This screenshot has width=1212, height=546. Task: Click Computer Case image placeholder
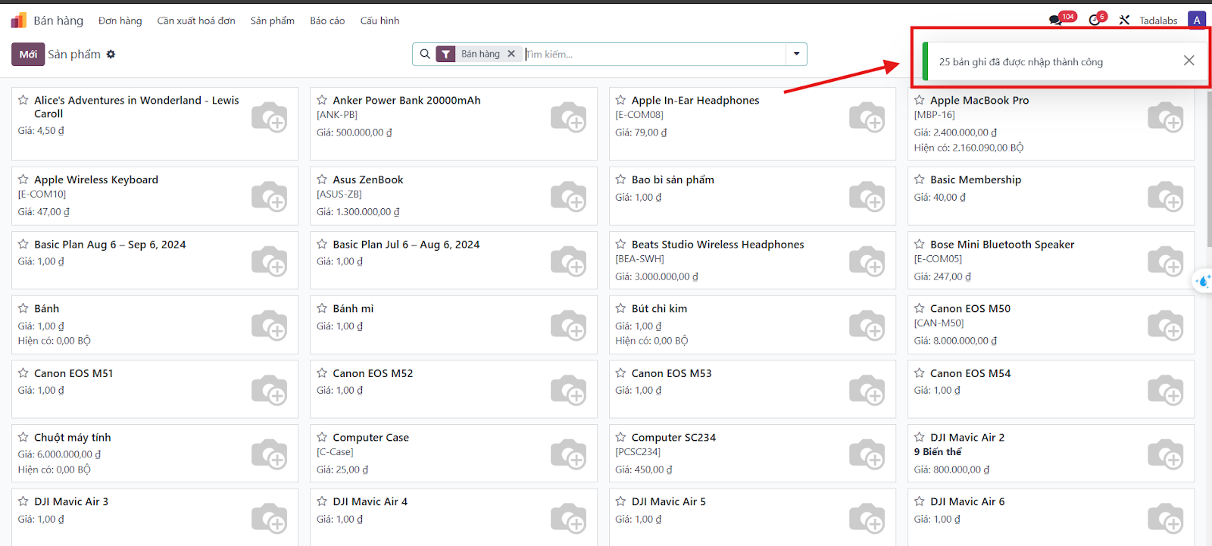pyautogui.click(x=568, y=454)
